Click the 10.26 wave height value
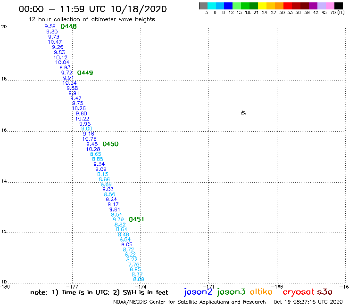This screenshot has height=306, width=349. (79, 108)
